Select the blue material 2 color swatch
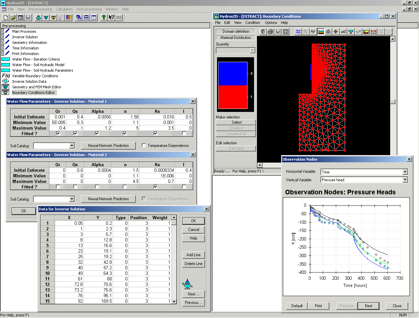This screenshot has height=318, width=419. [x=233, y=74]
